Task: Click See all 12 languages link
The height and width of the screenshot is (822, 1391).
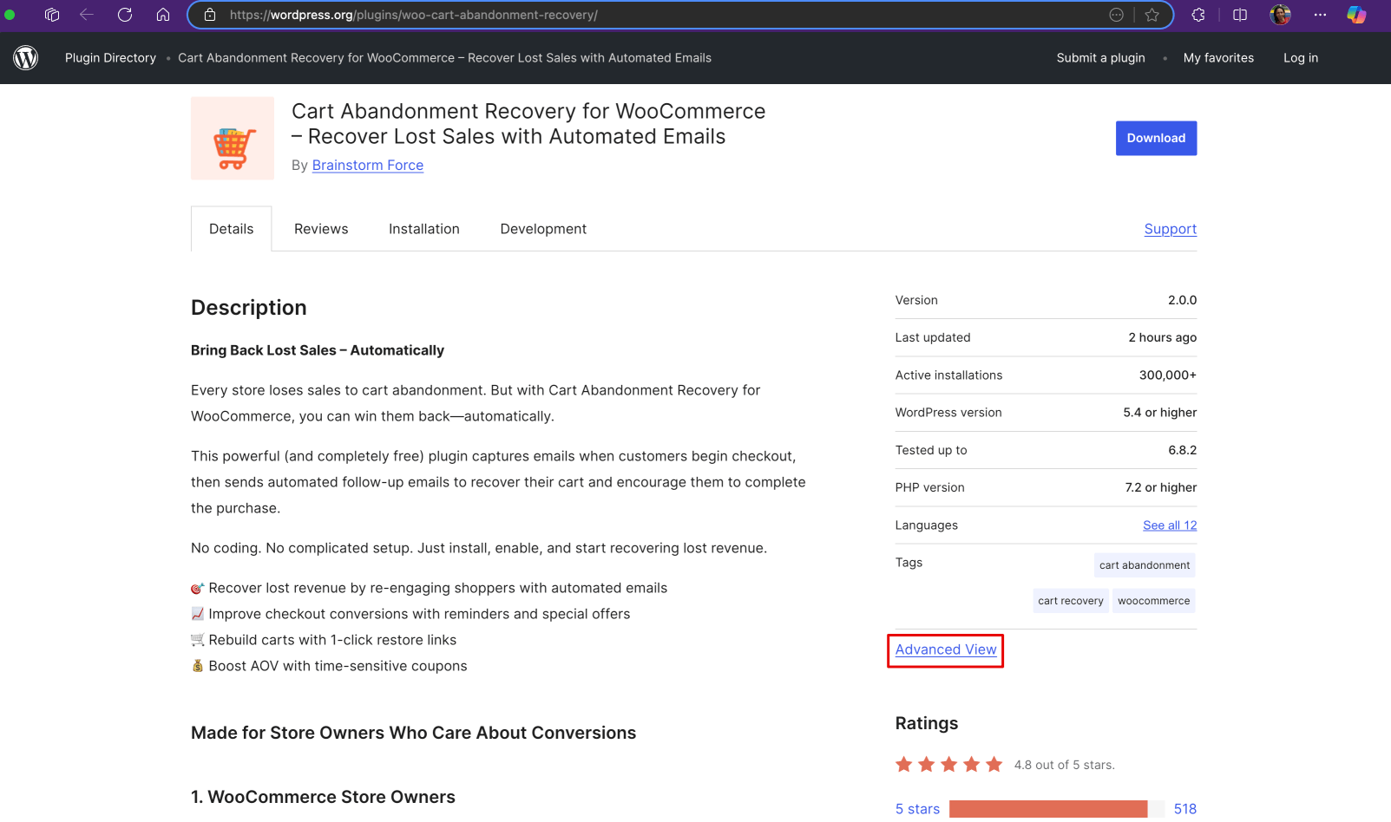Action: [1170, 525]
